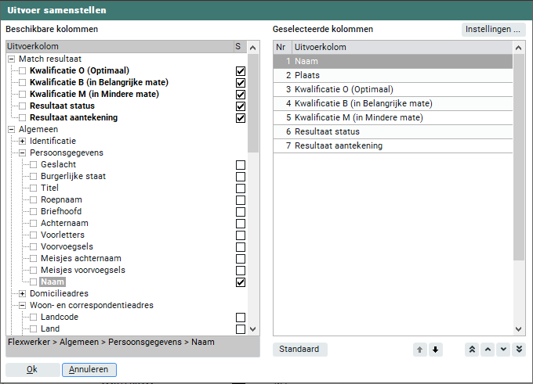Tick the Roepnaam checkbox

click(x=241, y=200)
